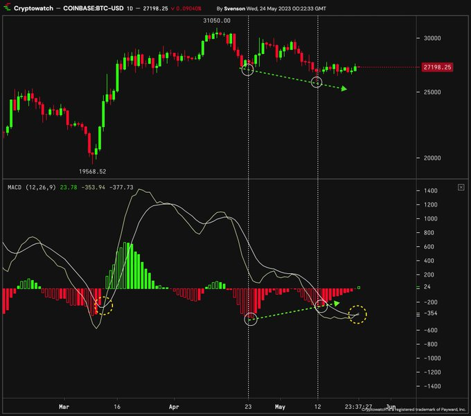The image size is (471, 416).
Task: Click the 24 MACD axis marker
Action: pyautogui.click(x=427, y=287)
